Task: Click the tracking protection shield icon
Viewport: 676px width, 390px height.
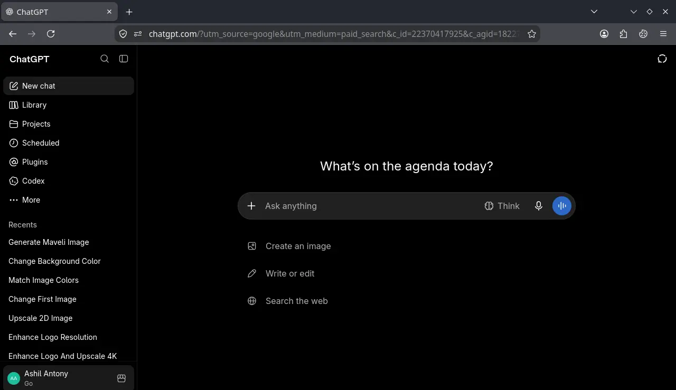Action: pyautogui.click(x=123, y=34)
